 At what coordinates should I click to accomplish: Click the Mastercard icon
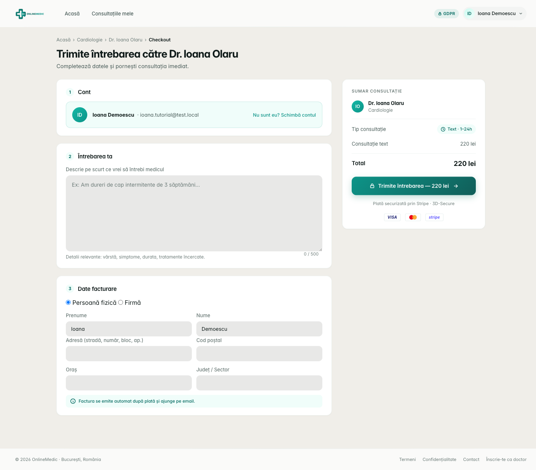413,217
